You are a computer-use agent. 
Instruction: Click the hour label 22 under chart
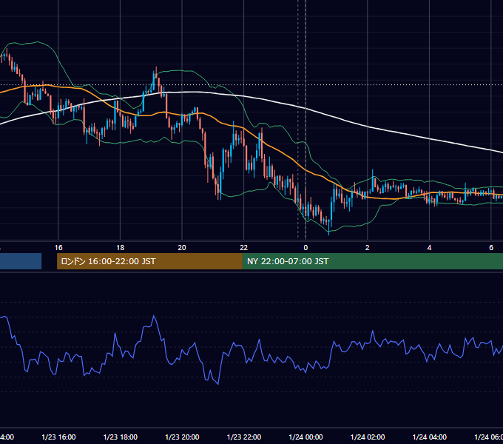click(x=244, y=248)
